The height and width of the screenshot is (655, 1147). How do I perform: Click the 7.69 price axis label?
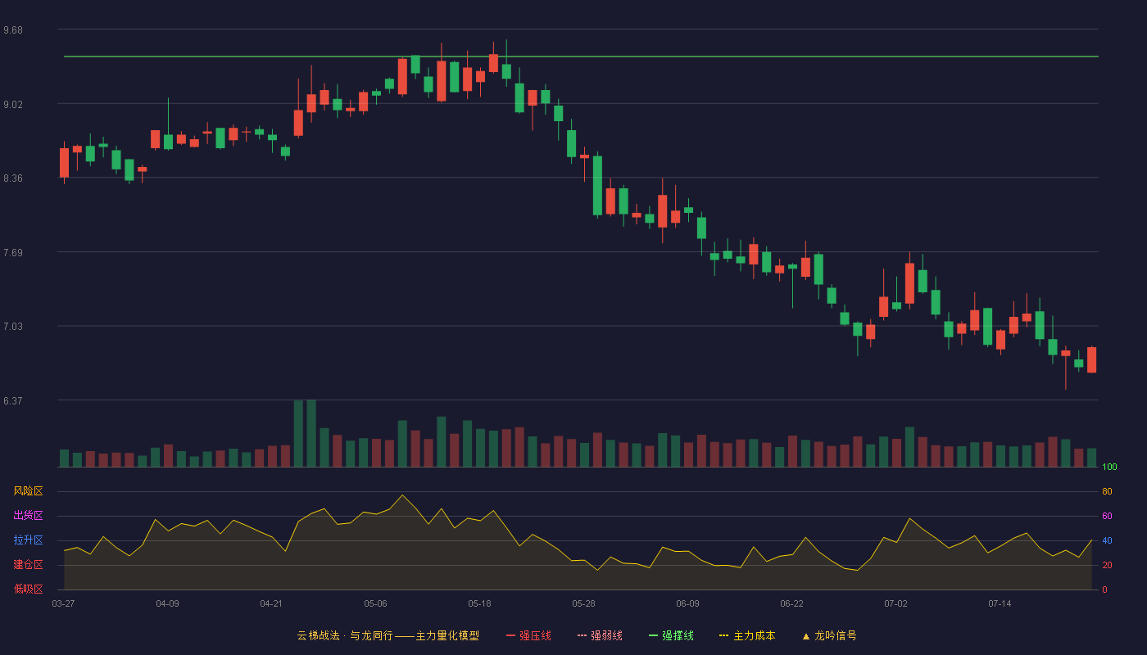(13, 253)
